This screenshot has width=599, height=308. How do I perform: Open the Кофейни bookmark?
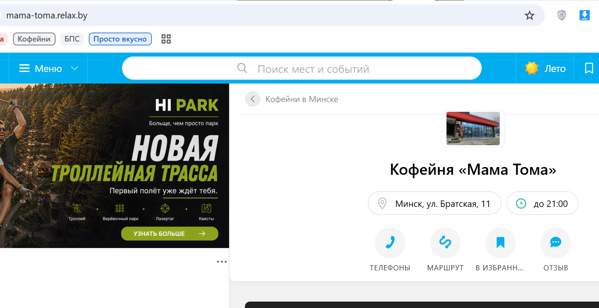(x=34, y=39)
